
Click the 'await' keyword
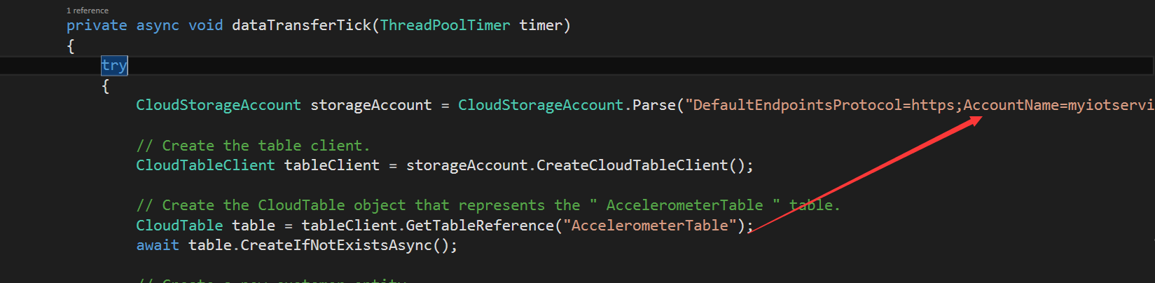(x=158, y=245)
